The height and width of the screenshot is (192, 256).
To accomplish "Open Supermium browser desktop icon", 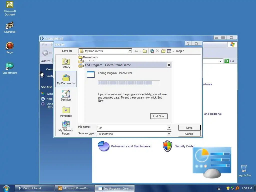I will 10,68.
